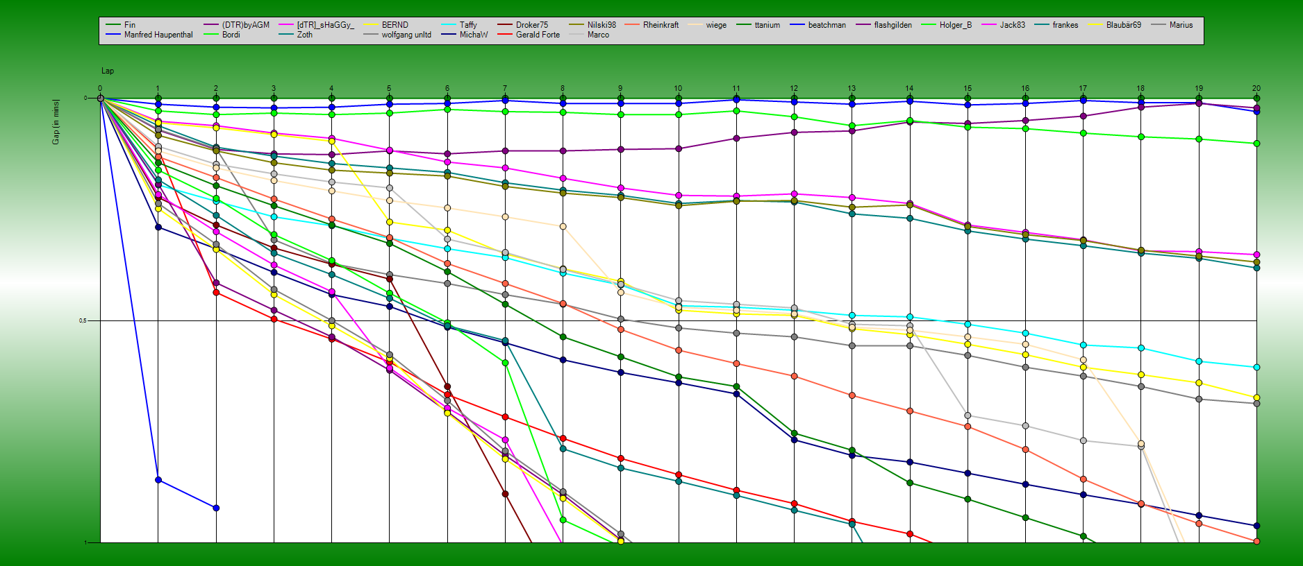Select lap number 2 label
This screenshot has height=566, width=1303.
[216, 89]
